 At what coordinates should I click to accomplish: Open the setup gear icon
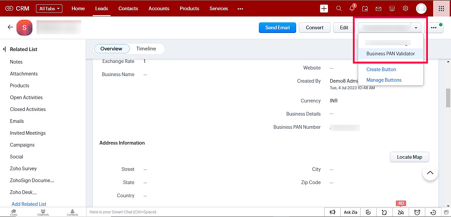coord(405,9)
